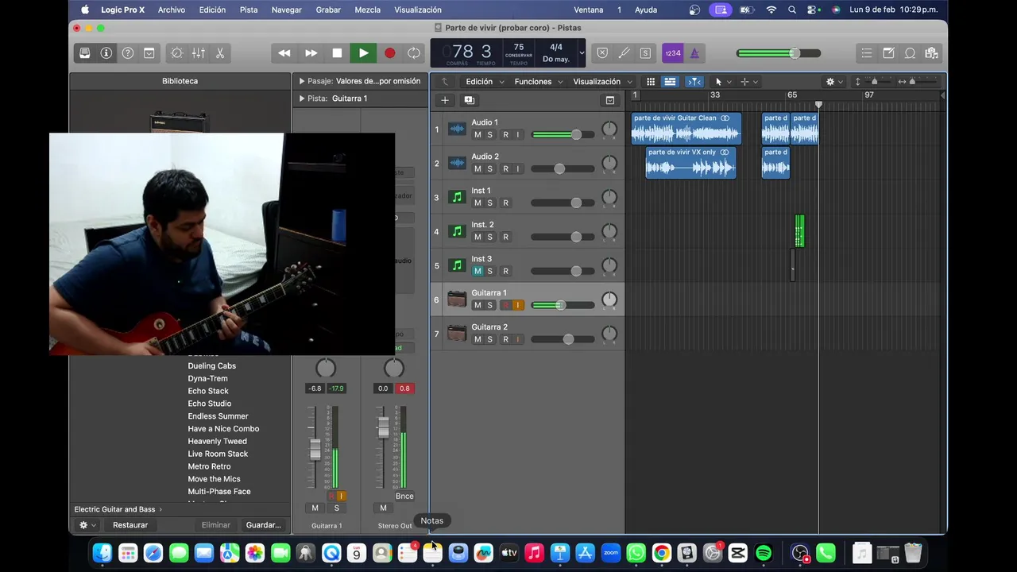
Task: Open the Editors scissors icon
Action: coord(220,53)
